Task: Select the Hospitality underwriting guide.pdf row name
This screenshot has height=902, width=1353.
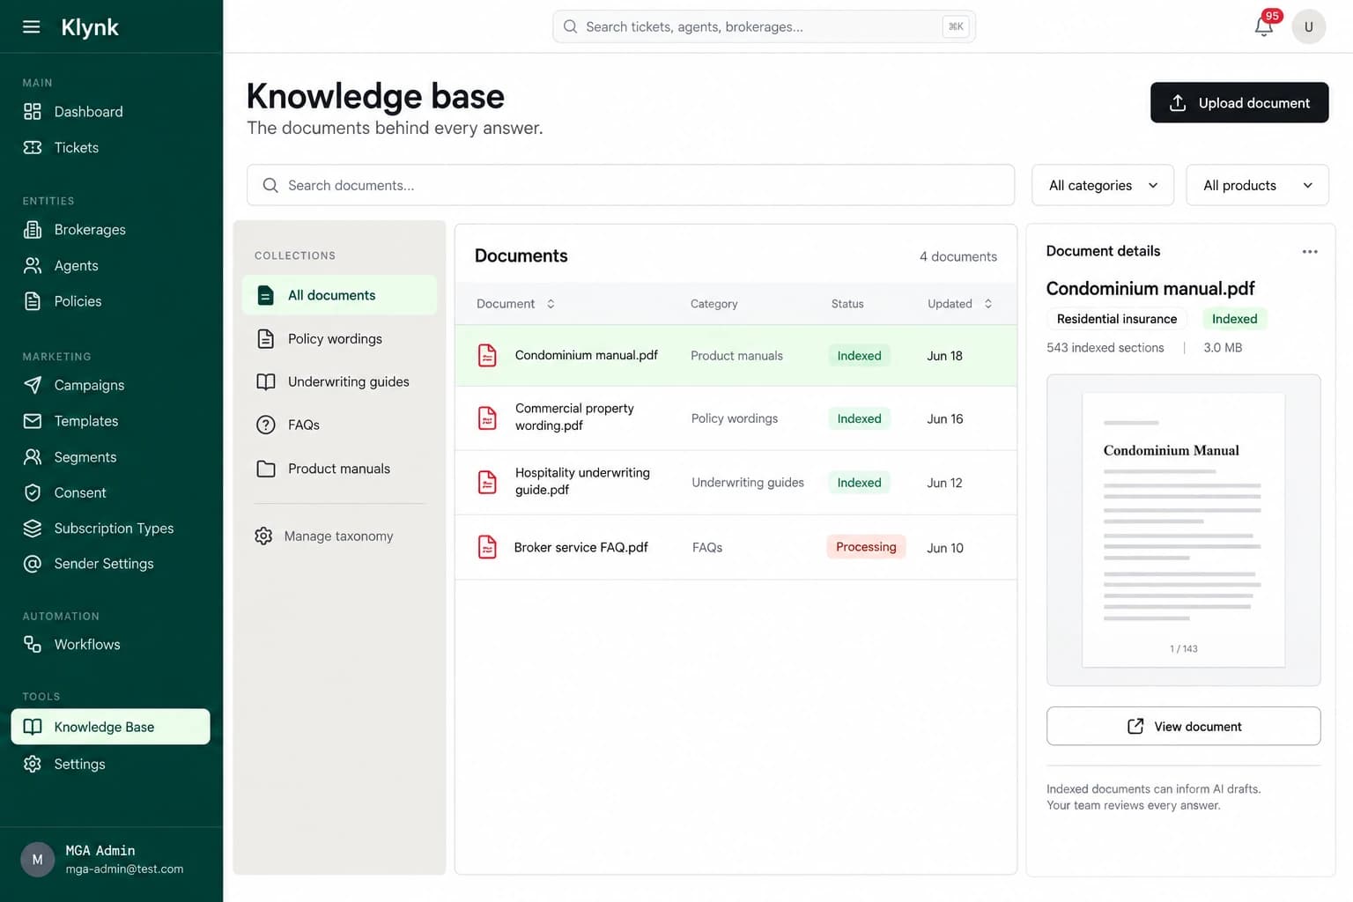Action: 582,481
